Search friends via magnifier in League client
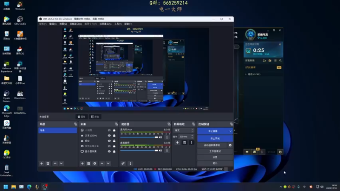 point(280,61)
